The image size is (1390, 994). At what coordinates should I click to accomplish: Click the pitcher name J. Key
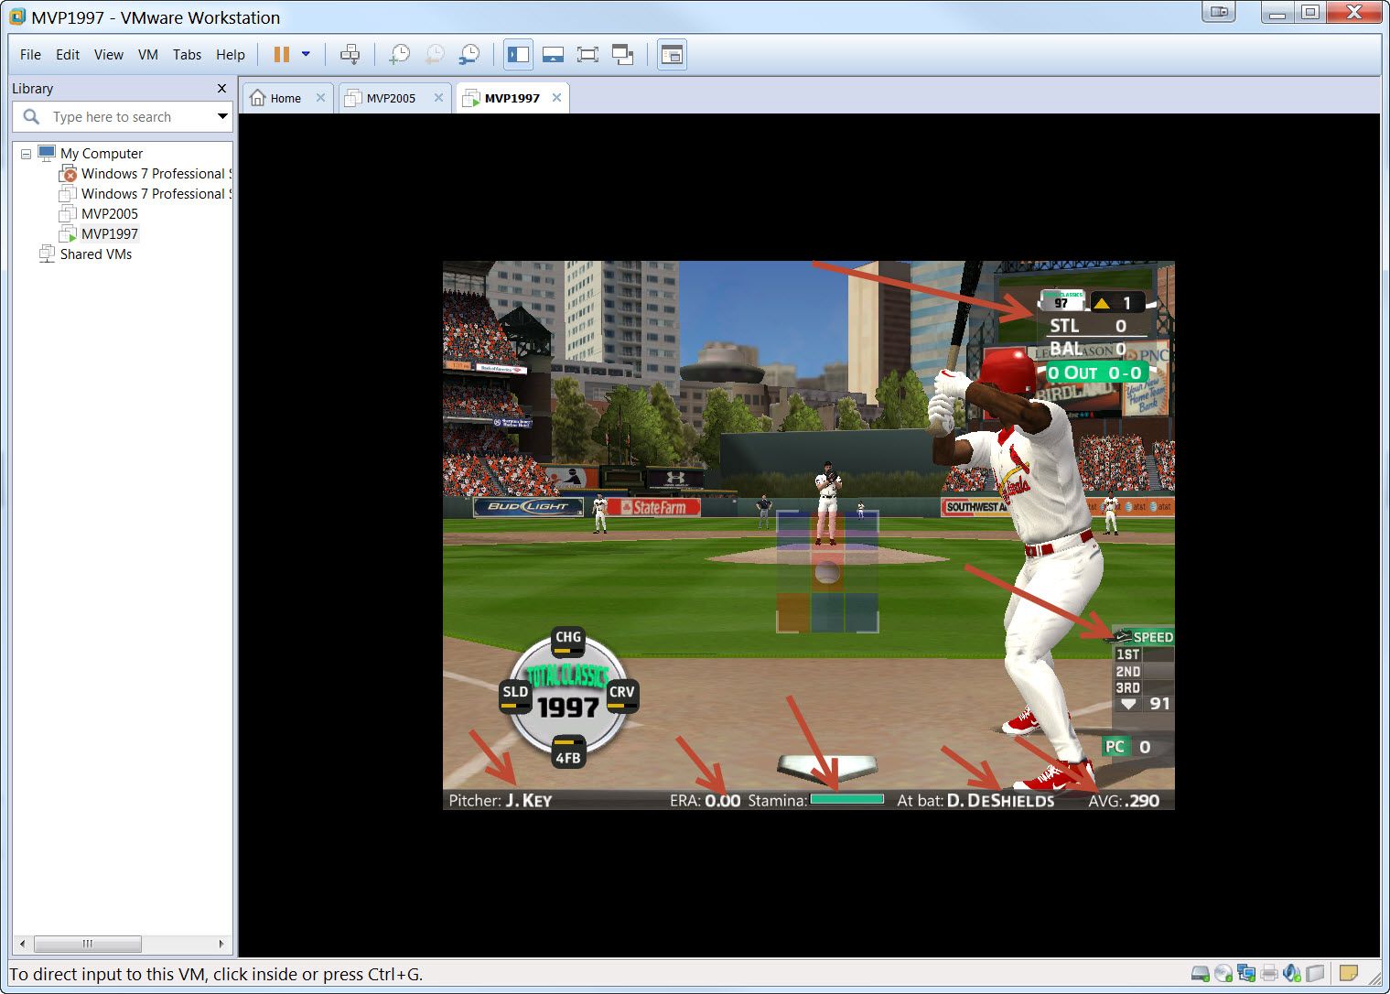[x=529, y=801]
